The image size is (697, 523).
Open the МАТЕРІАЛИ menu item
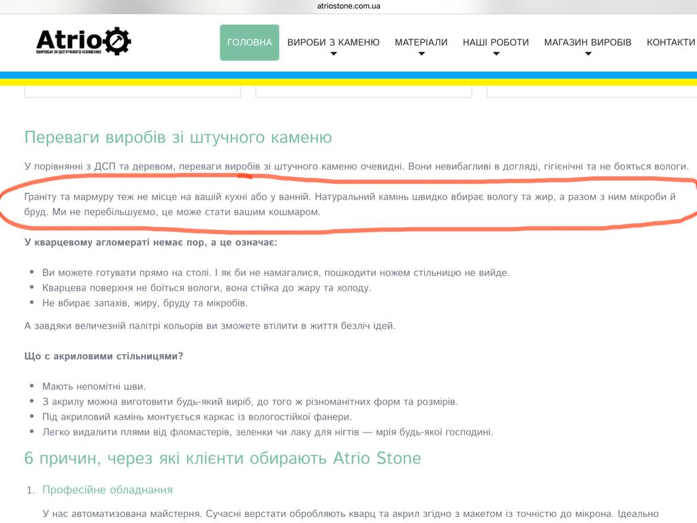(421, 42)
